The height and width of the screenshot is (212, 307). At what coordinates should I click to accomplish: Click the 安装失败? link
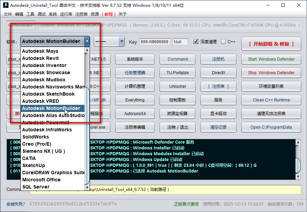tap(16, 204)
